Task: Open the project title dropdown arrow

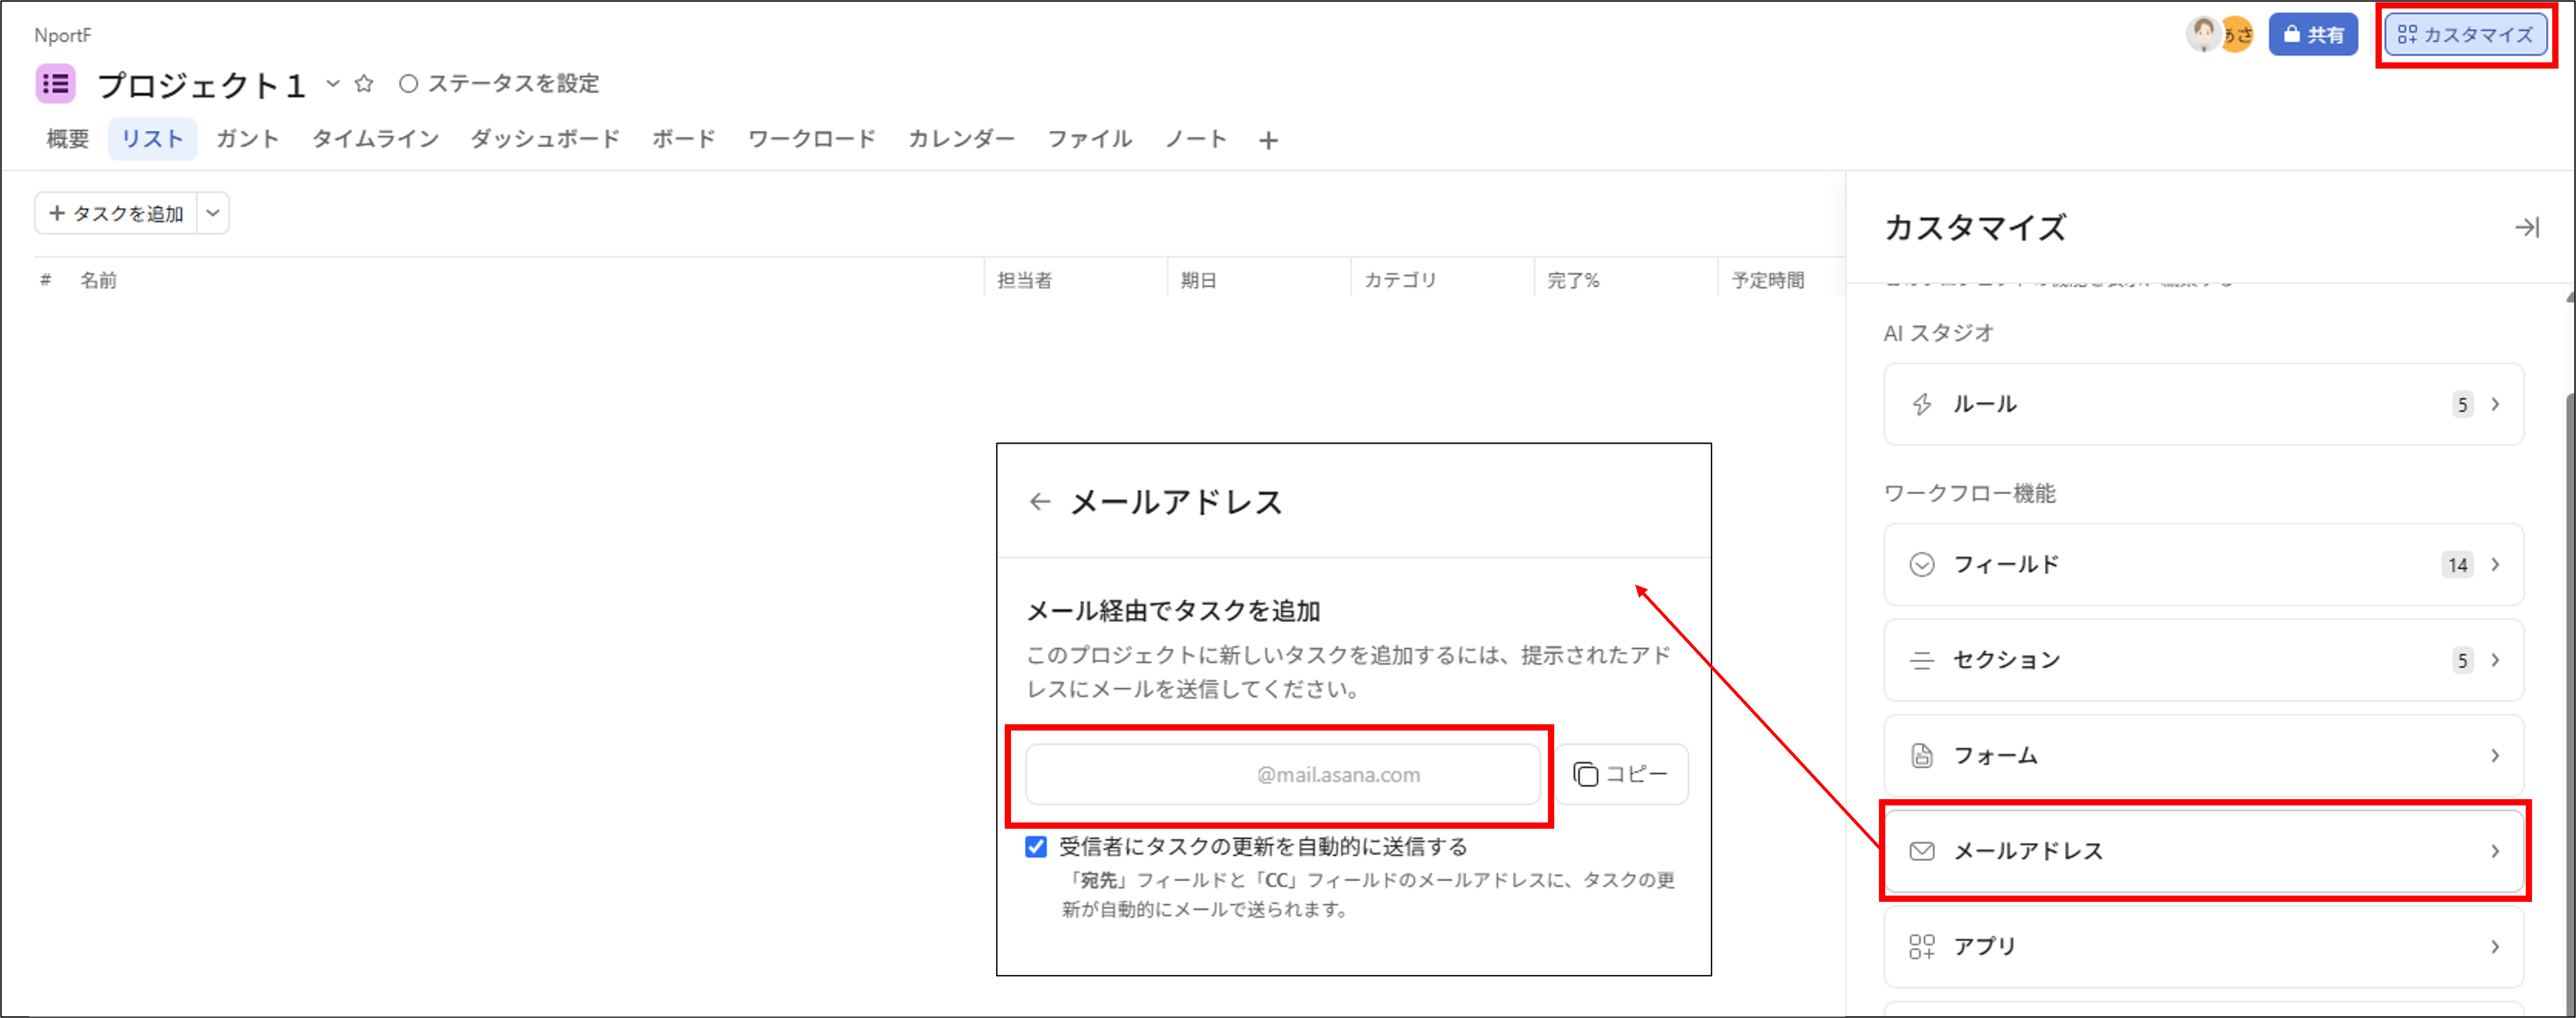Action: [x=333, y=83]
